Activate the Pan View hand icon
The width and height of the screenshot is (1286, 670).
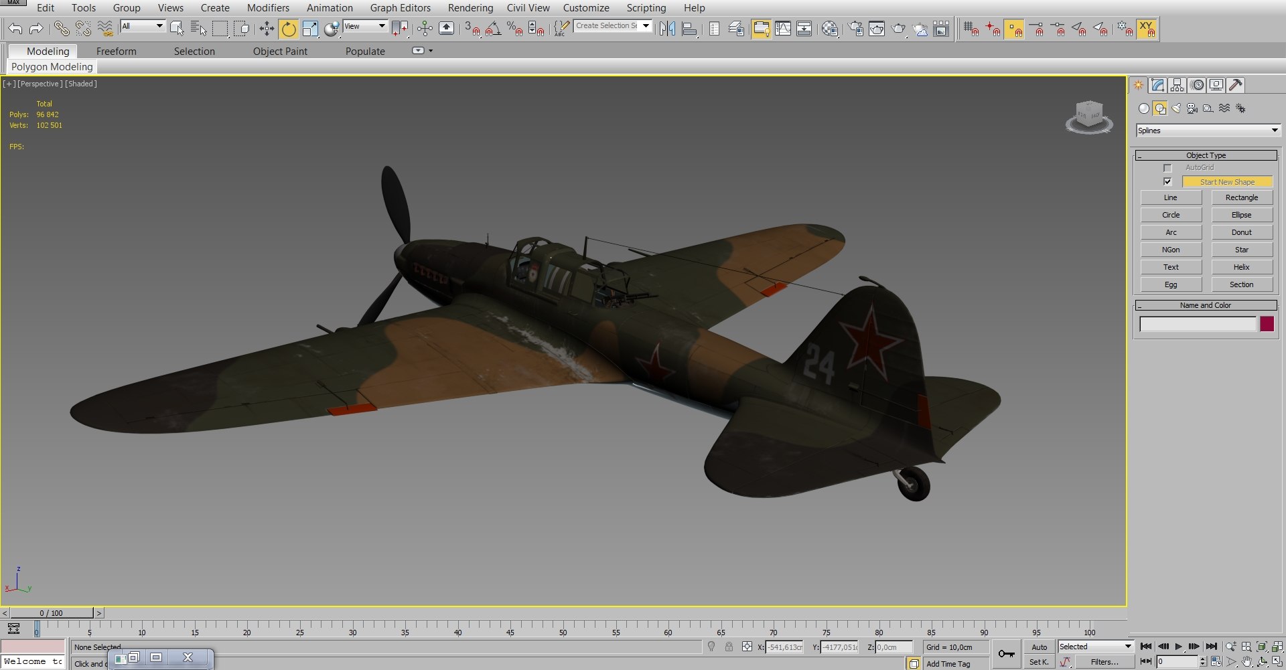click(x=1246, y=661)
